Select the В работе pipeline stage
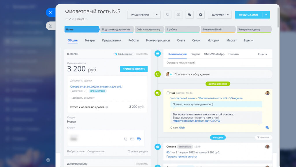 tap(182, 29)
